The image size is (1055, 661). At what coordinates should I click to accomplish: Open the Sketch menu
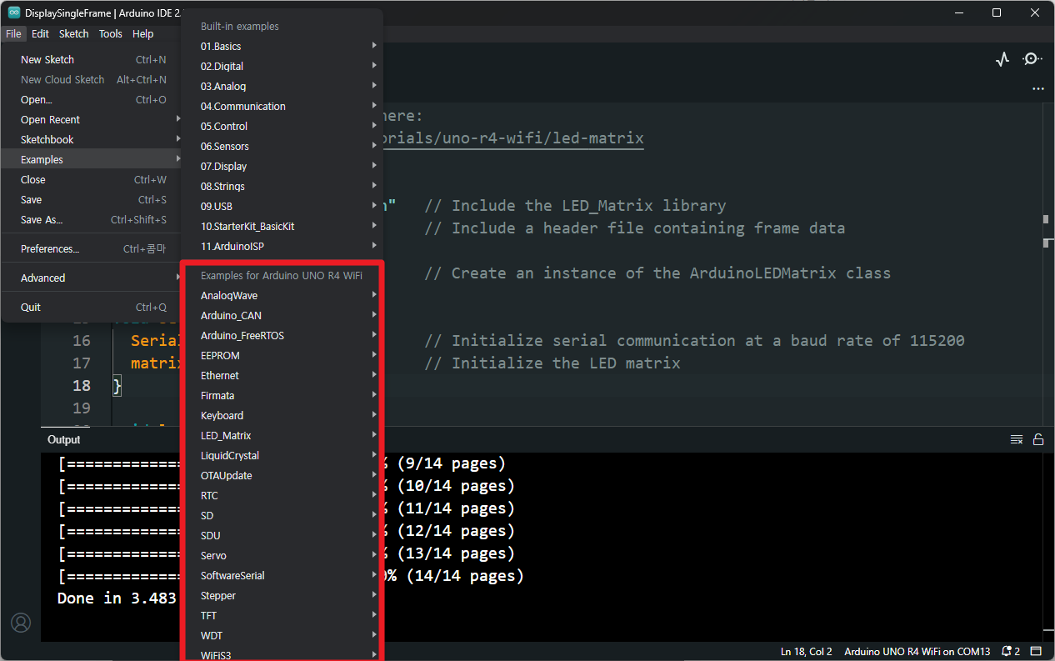tap(73, 34)
